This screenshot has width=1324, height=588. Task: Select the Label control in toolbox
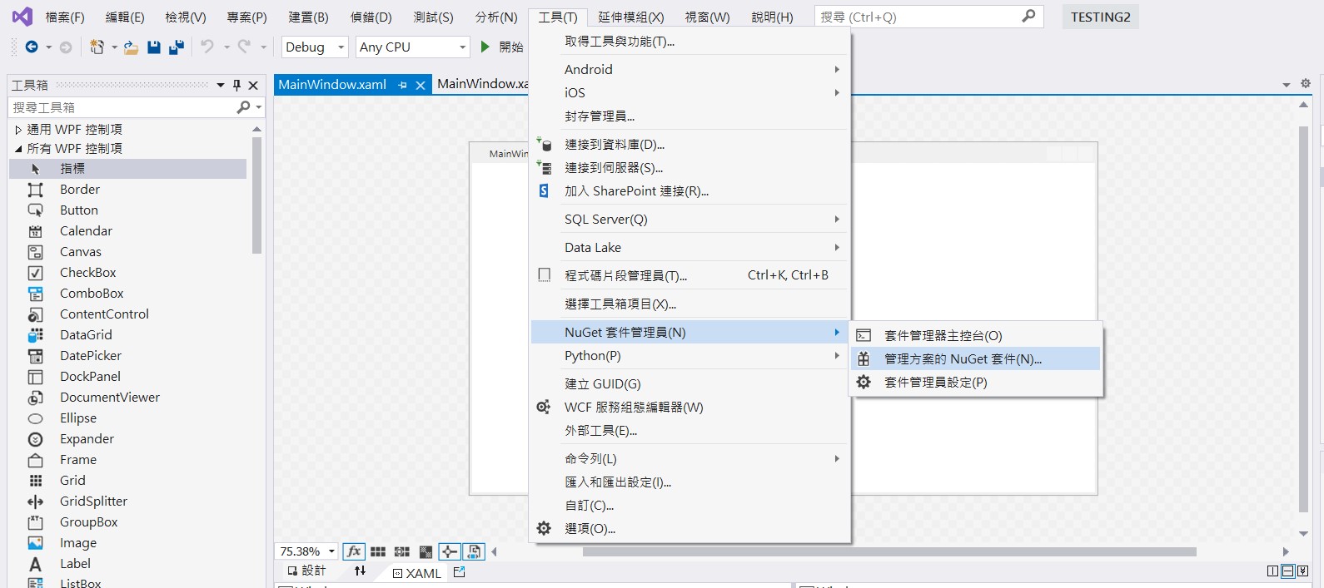tap(127, 564)
